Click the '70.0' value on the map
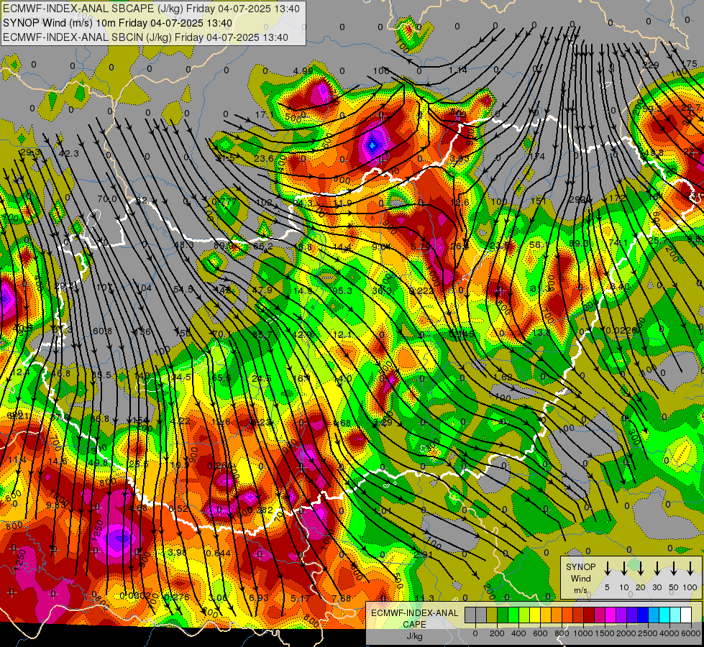Viewport: 704px width, 647px height. [107, 199]
